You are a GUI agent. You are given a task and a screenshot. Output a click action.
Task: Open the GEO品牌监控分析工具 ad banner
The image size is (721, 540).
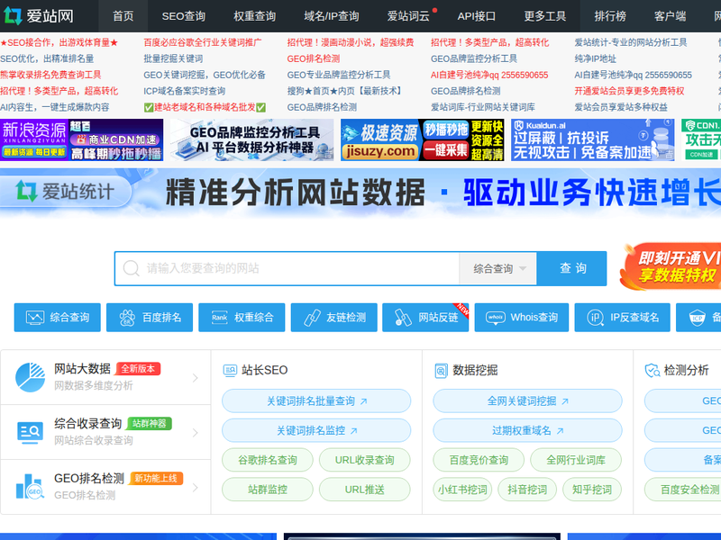[252, 140]
